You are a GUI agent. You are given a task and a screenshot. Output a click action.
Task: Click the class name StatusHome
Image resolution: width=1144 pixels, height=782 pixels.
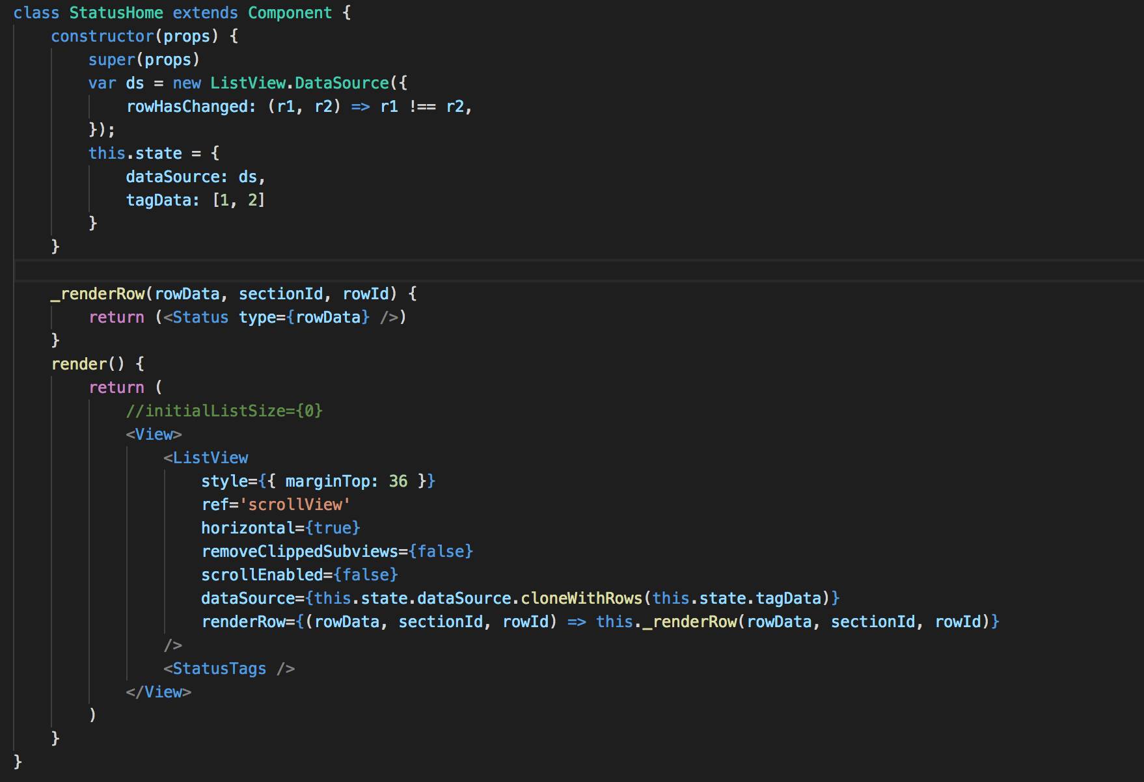[116, 13]
